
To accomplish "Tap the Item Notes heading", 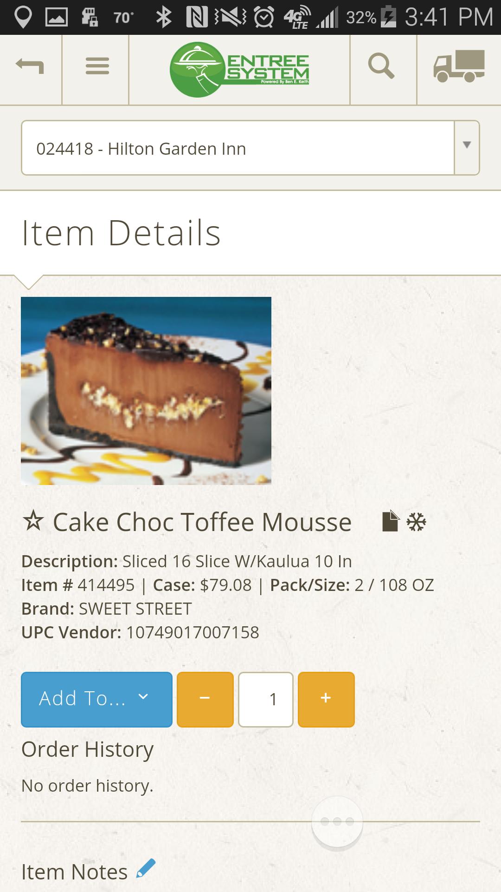I will [x=75, y=872].
